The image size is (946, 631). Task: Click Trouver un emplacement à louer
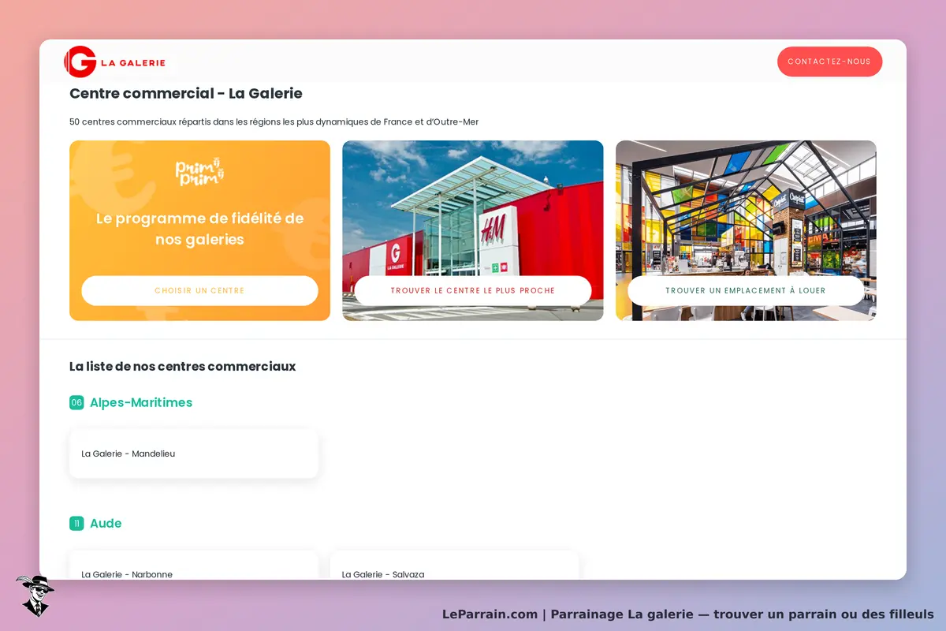746,291
